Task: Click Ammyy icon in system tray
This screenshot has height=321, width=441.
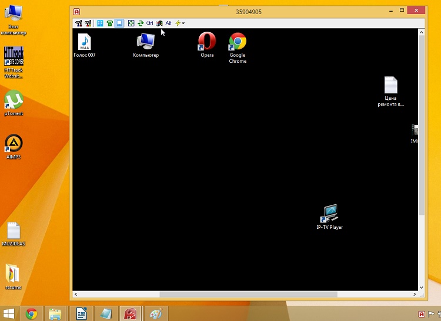Action: (422, 314)
